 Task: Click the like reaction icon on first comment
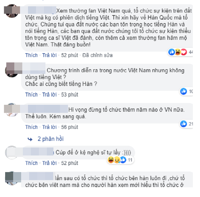(x=172, y=52)
